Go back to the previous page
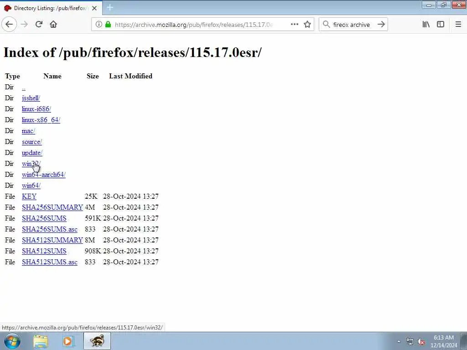 9,25
